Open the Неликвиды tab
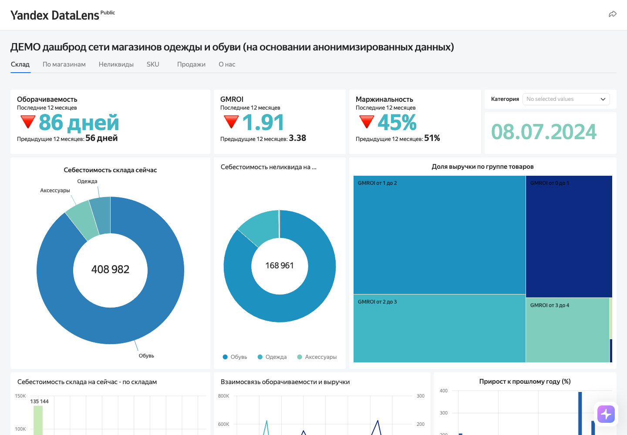This screenshot has height=435, width=627. coord(116,64)
